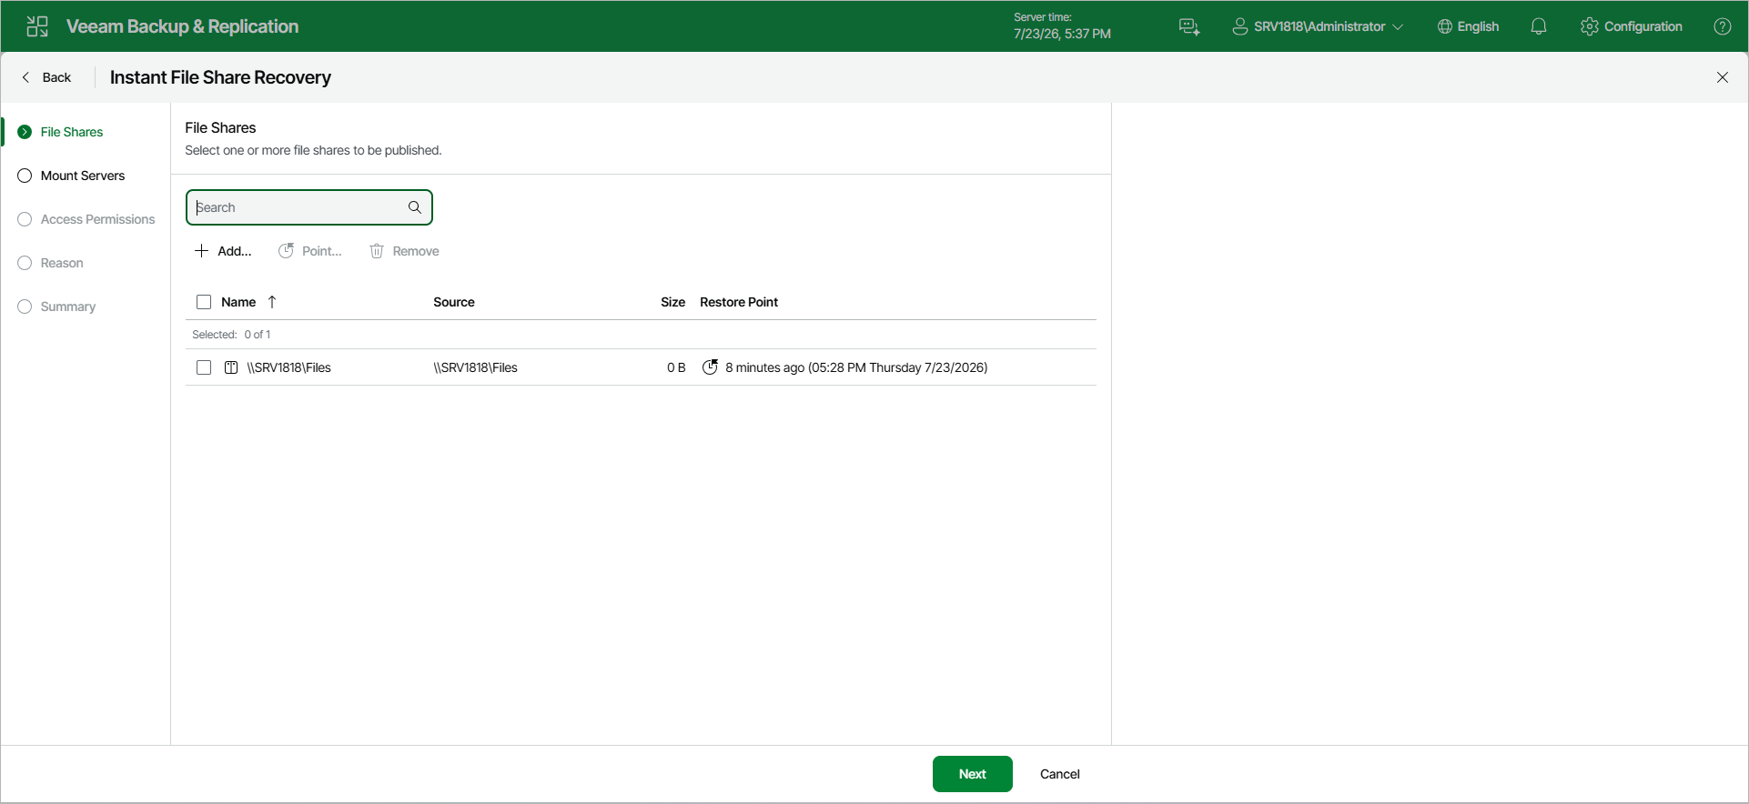The height and width of the screenshot is (804, 1749).
Task: Click the Name column sort arrow
Action: pyautogui.click(x=272, y=302)
